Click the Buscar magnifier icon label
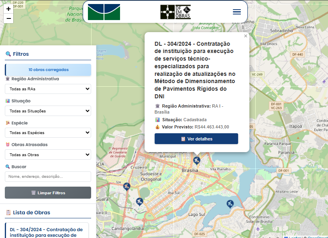Image resolution: width=328 pixels, height=238 pixels. point(8,167)
